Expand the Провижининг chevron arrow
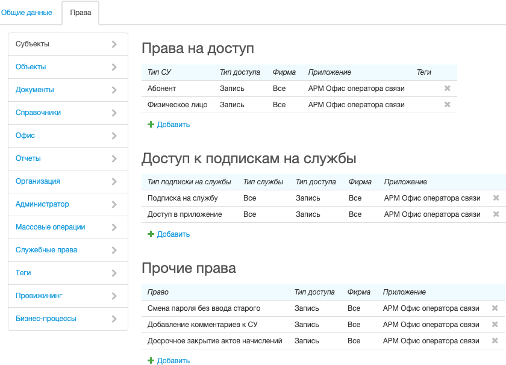Viewport: 506px width, 365px height. 114,296
